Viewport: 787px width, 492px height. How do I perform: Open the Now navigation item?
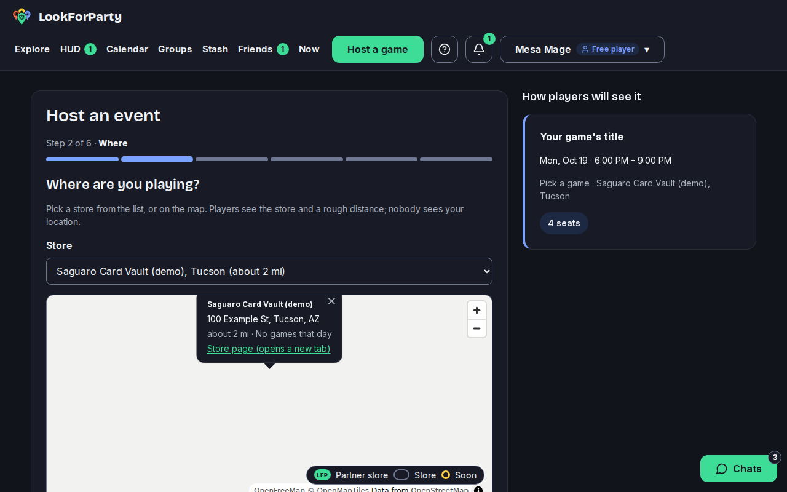[x=309, y=49]
